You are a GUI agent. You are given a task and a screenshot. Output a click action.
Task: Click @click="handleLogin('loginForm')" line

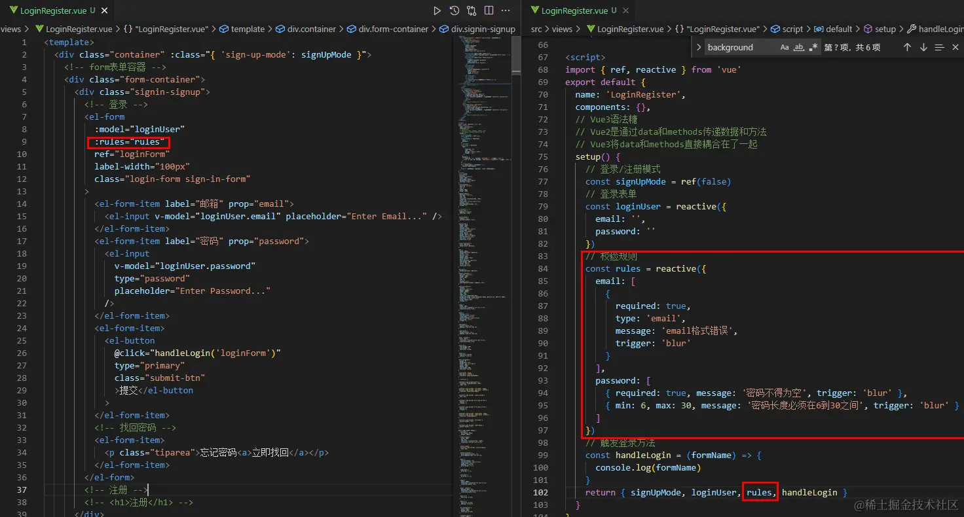[x=197, y=353]
